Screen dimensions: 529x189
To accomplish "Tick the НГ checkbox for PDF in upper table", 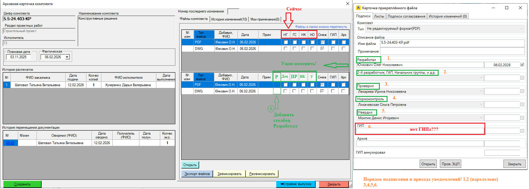I will click(286, 42).
